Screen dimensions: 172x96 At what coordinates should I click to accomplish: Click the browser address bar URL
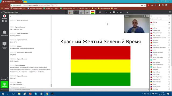[x=40, y=5]
